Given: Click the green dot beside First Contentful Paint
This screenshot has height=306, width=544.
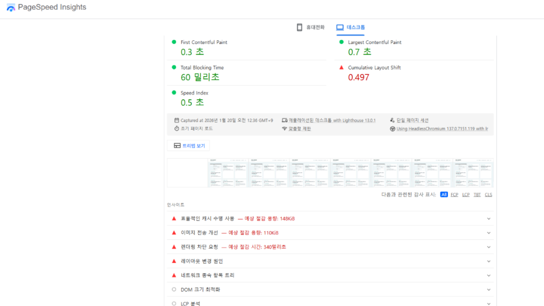Looking at the screenshot, I should tap(174, 42).
